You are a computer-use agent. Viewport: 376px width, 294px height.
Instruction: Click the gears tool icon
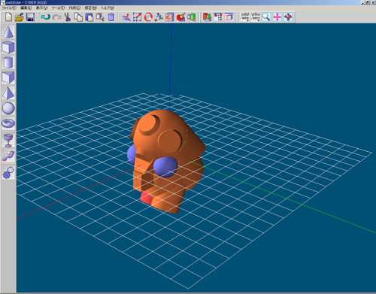(8, 172)
